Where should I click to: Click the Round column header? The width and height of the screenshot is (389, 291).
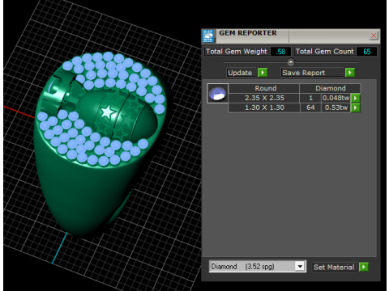(x=264, y=88)
